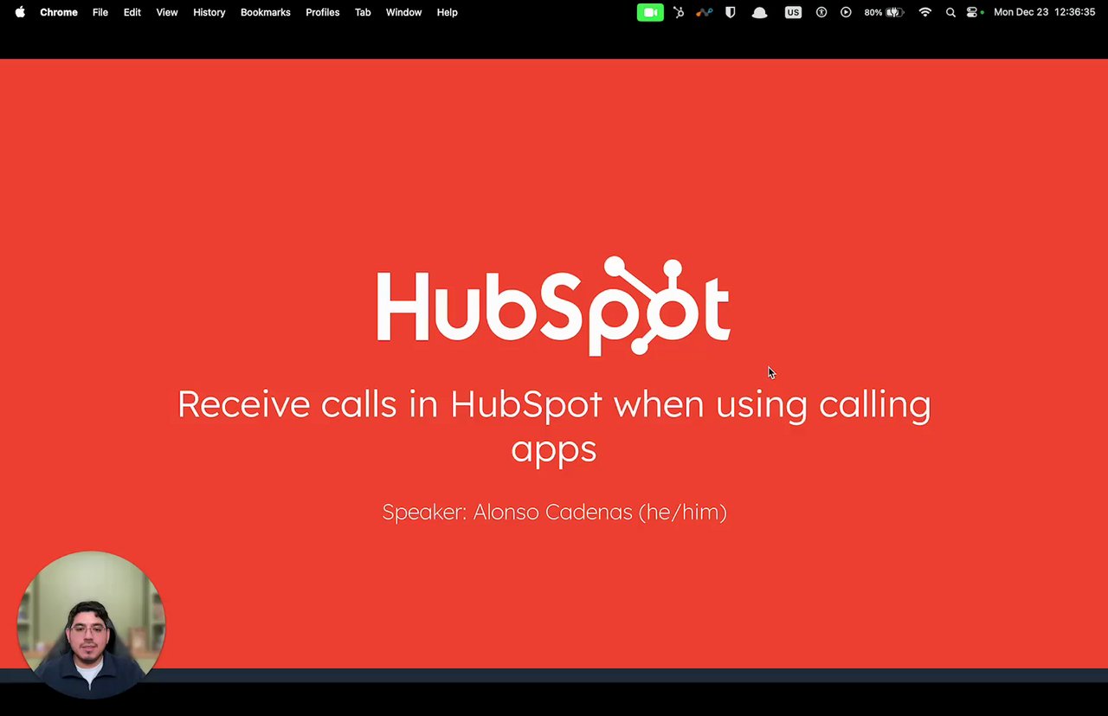This screenshot has width=1108, height=716.
Task: Click the orange and blue graph menu bar icon
Action: point(704,12)
